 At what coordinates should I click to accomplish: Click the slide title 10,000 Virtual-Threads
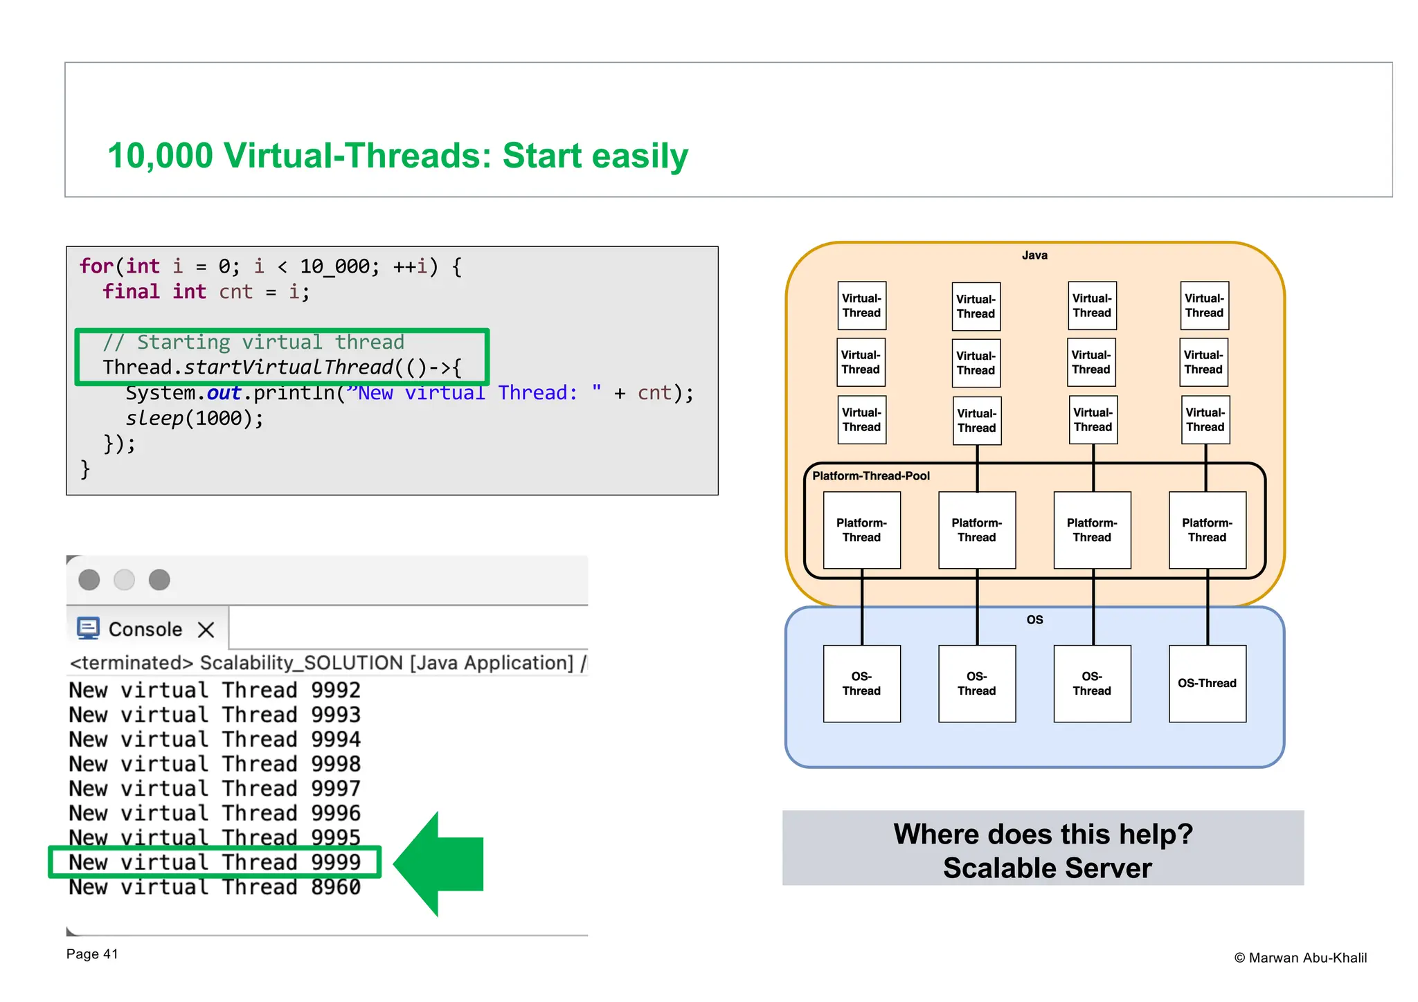pos(397,156)
